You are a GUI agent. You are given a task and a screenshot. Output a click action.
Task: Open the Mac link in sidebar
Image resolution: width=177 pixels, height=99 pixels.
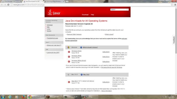coord(48,27)
